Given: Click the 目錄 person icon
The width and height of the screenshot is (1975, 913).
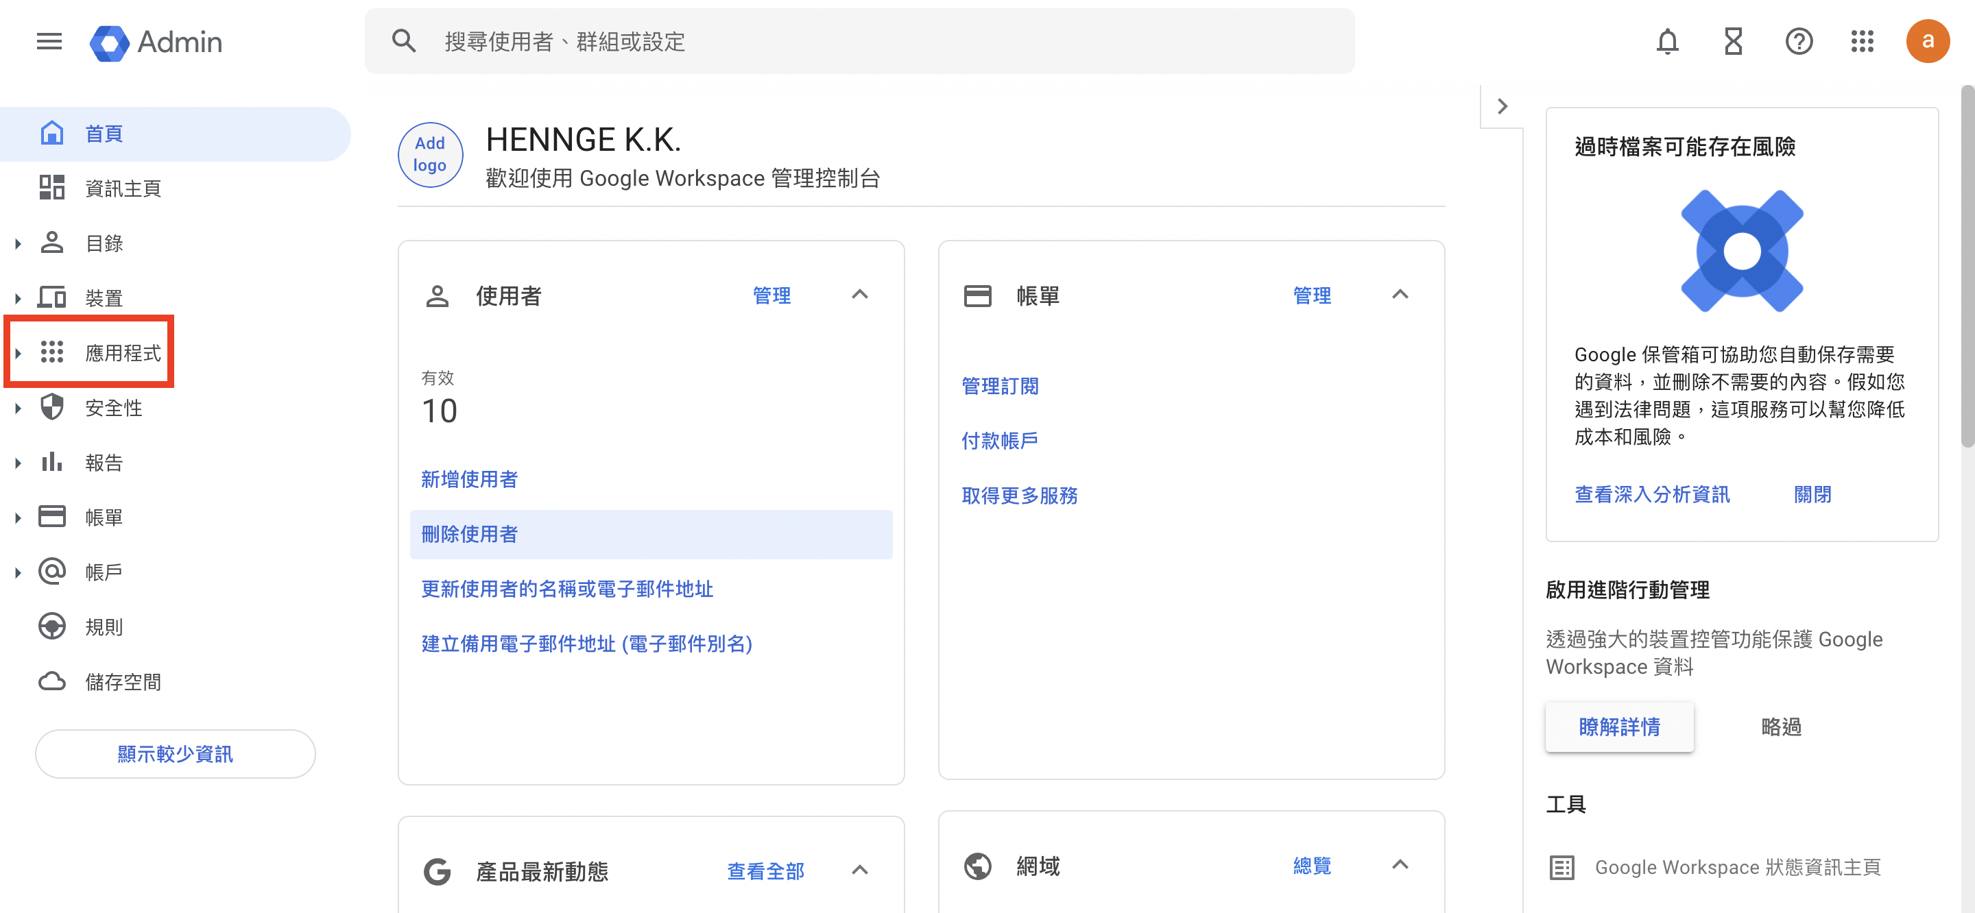Looking at the screenshot, I should [51, 243].
